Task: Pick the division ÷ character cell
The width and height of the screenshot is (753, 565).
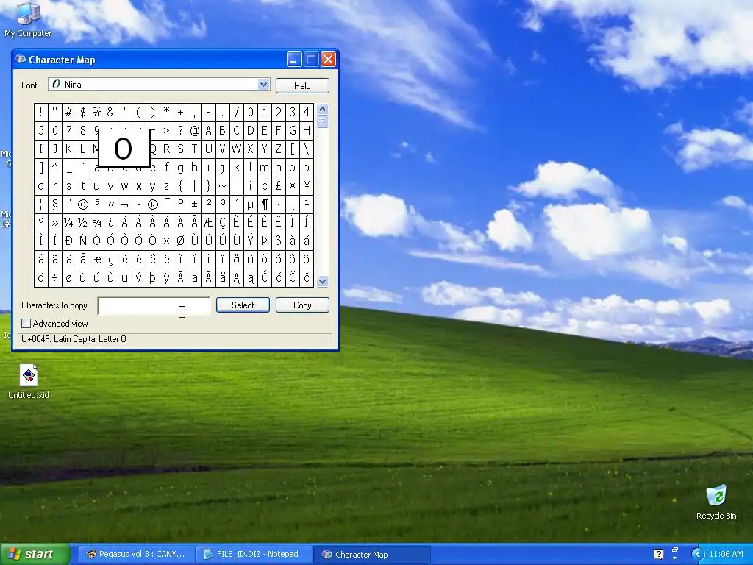Action: [54, 278]
